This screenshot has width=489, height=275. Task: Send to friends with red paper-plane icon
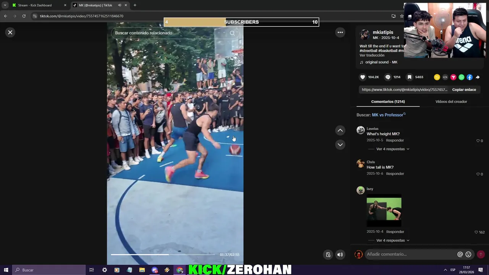click(453, 77)
